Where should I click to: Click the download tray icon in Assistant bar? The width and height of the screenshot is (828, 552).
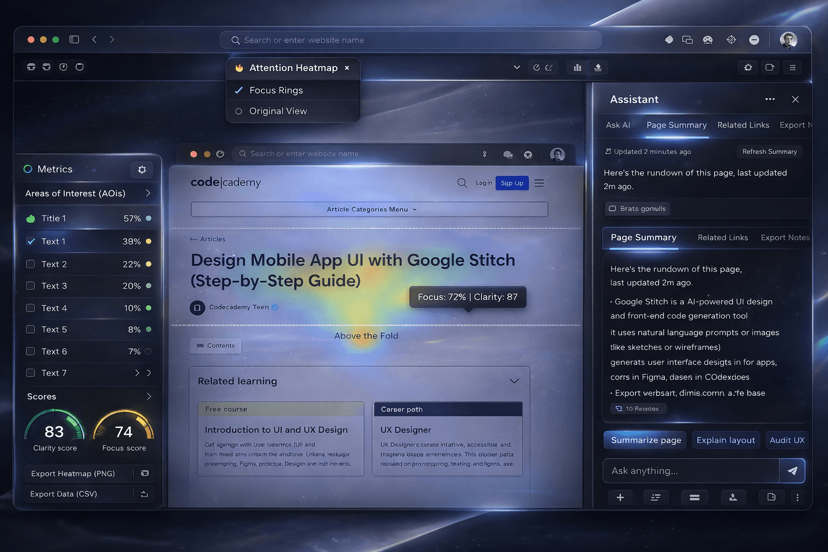point(733,497)
